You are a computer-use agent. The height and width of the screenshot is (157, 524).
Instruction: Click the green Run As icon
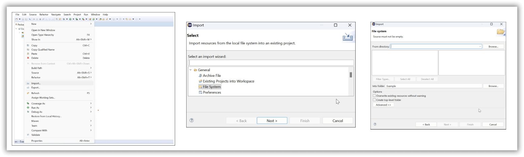point(28,108)
